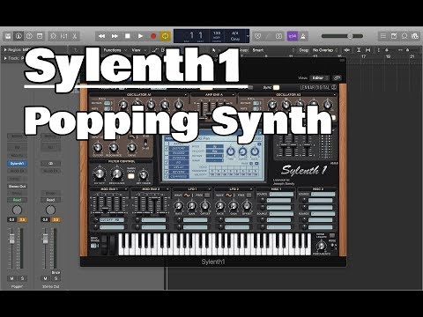Screen dimensions: 423x317
Task: Open the List Editors icon
Action: click(x=383, y=36)
